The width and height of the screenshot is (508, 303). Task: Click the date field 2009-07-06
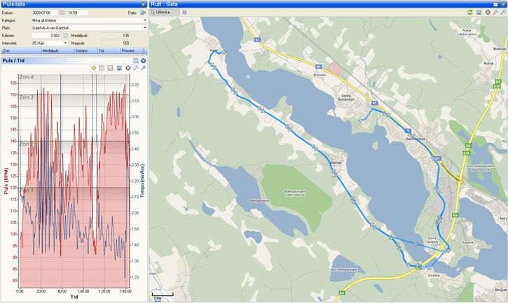point(44,13)
